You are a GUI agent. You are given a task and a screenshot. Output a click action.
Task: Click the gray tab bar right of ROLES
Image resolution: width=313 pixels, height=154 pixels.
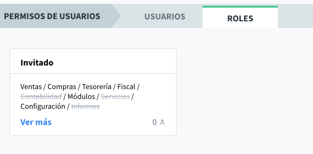[x=295, y=16]
